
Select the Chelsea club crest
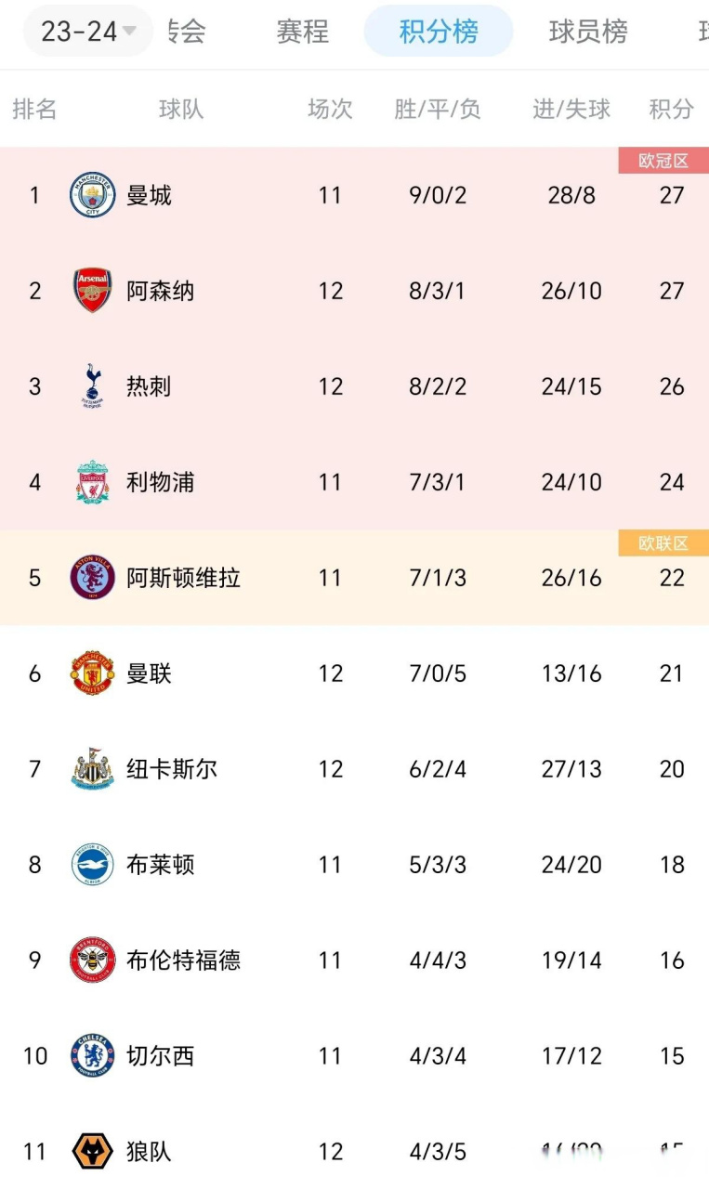pyautogui.click(x=93, y=1056)
